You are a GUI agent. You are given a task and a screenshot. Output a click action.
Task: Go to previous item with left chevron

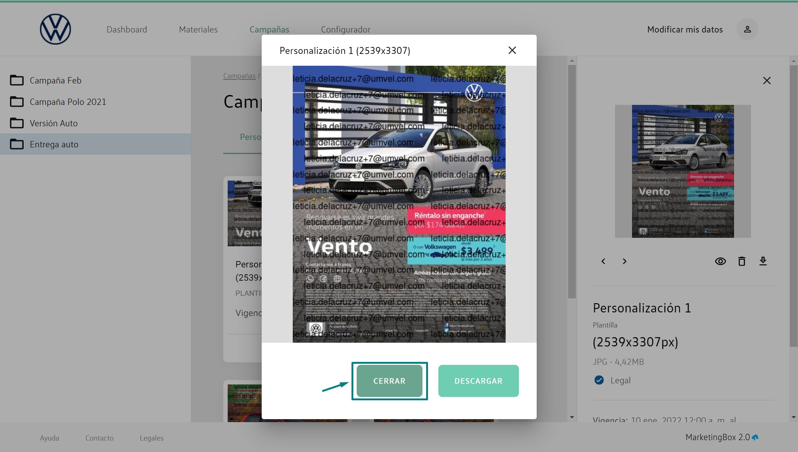pos(603,261)
